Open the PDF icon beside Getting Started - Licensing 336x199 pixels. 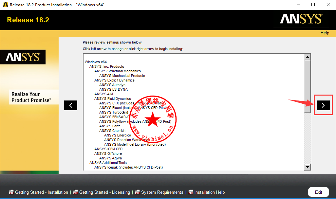(75, 192)
